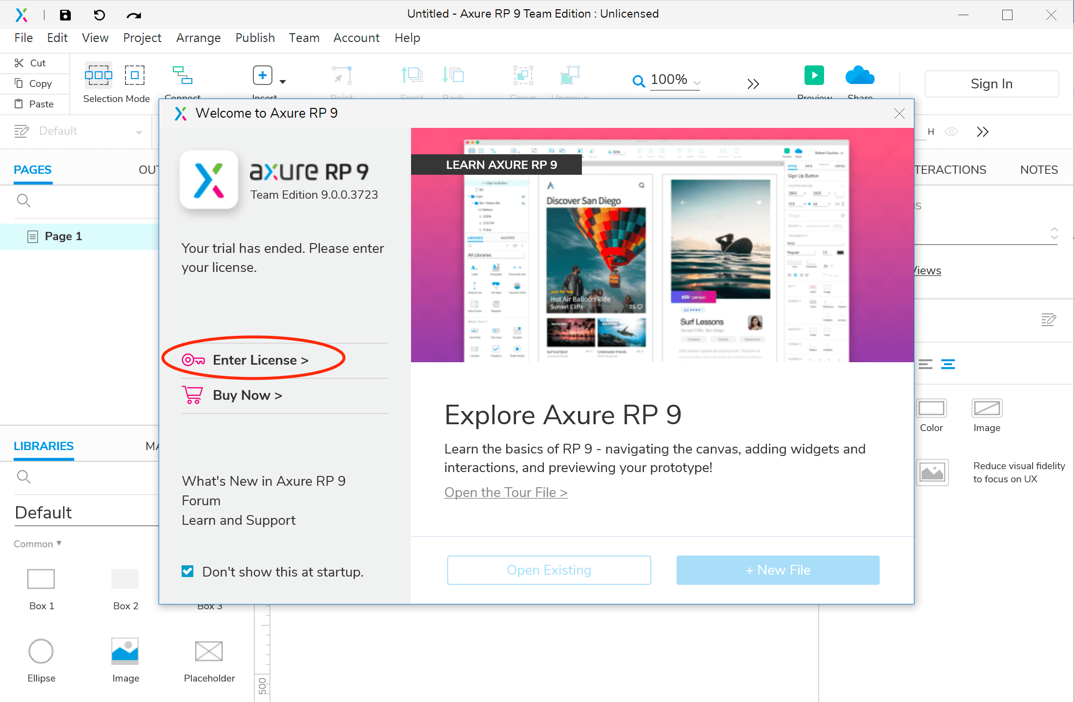Image resolution: width=1074 pixels, height=702 pixels.
Task: Select center text alignment toggle
Action: click(948, 364)
